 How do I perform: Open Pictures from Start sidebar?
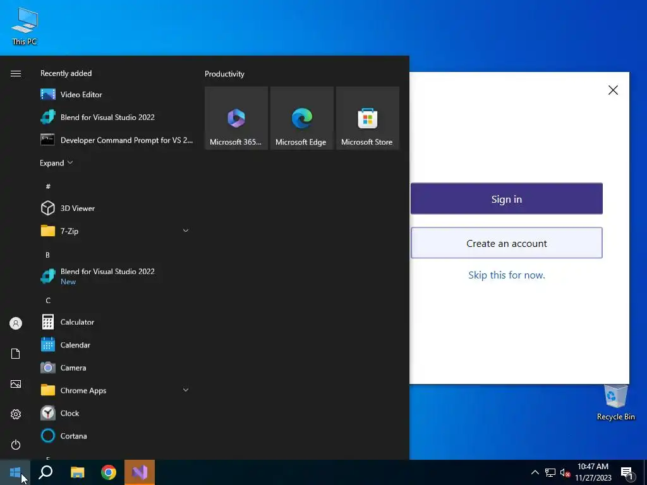tap(16, 384)
